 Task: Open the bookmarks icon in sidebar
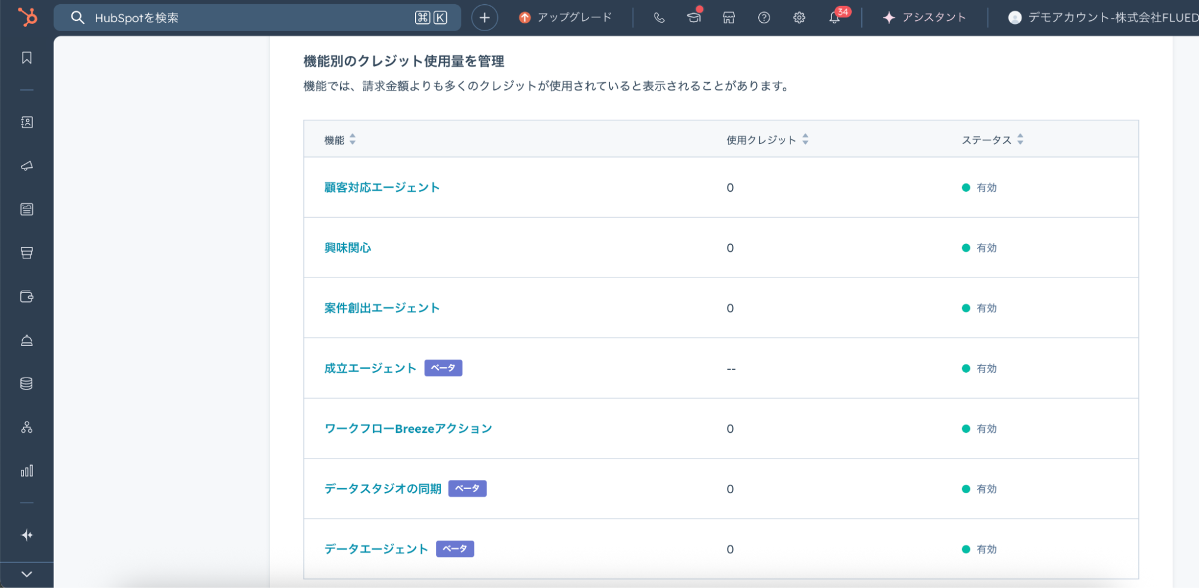click(x=27, y=58)
